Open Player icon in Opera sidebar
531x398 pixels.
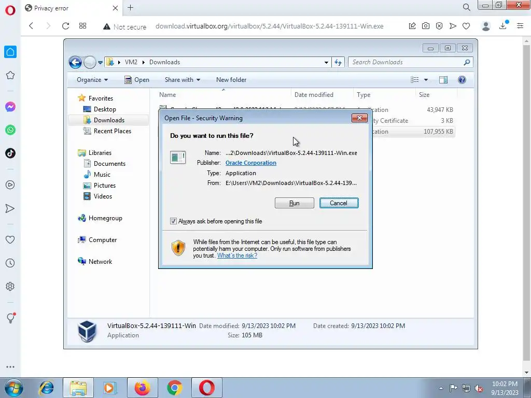point(10,185)
